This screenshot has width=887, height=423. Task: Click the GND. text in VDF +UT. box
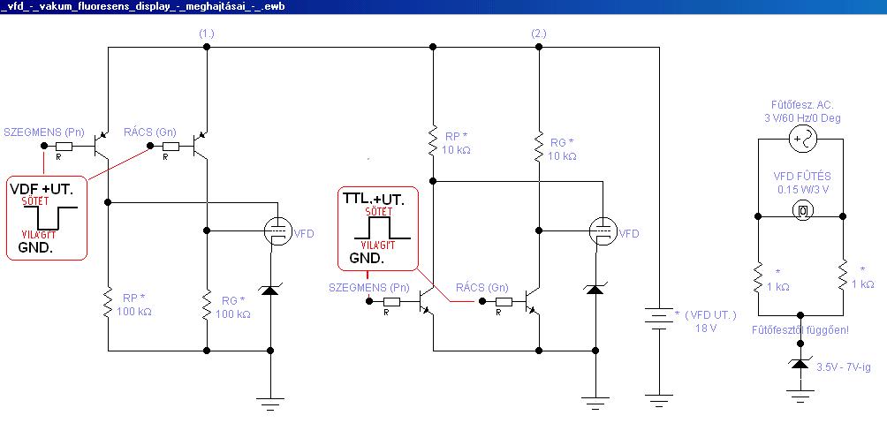[35, 246]
